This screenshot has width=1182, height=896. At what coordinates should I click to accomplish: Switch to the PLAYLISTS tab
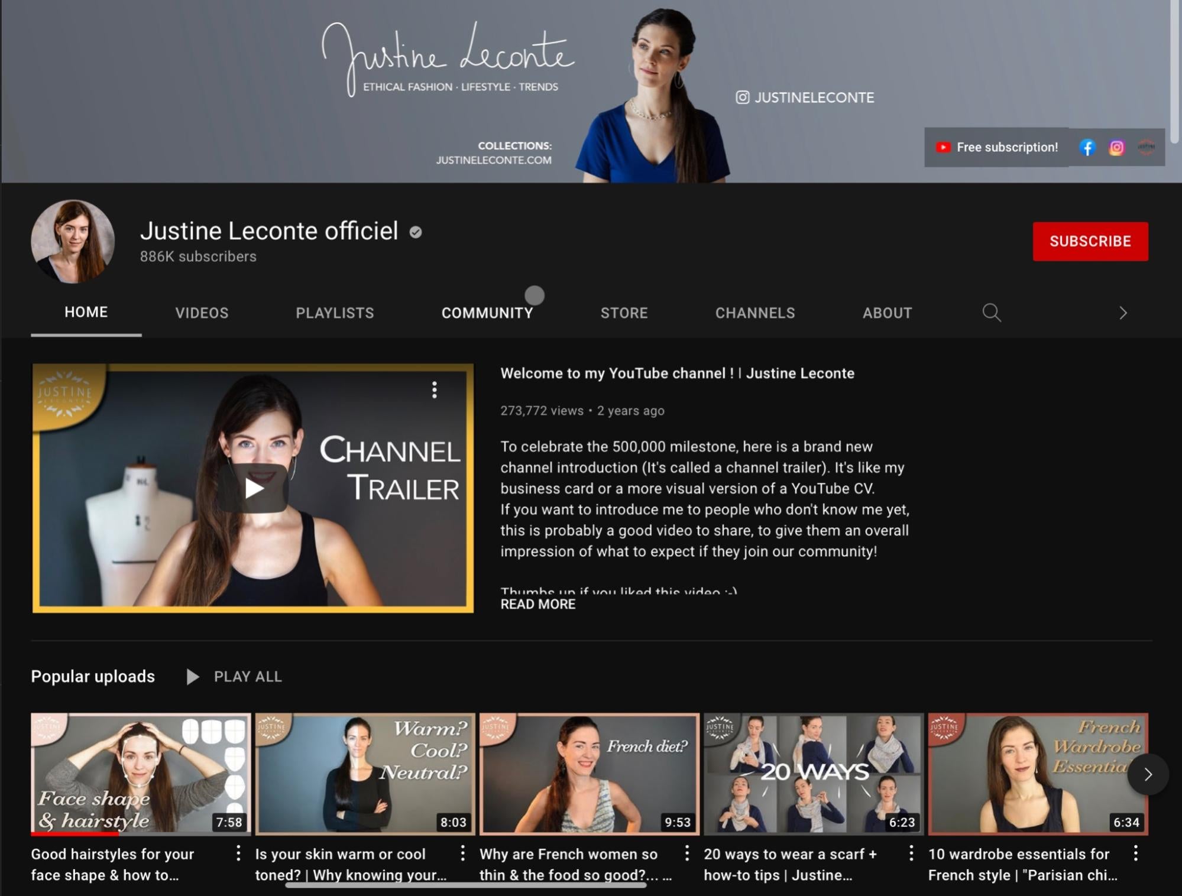tap(335, 313)
